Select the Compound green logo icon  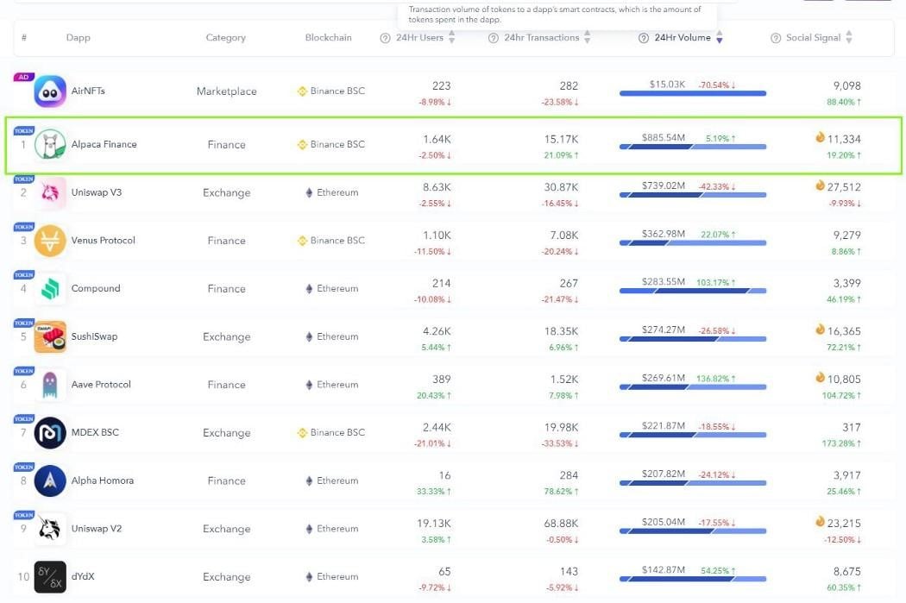click(x=50, y=289)
